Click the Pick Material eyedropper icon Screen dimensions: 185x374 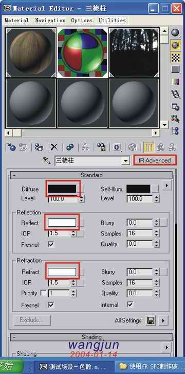click(x=47, y=161)
